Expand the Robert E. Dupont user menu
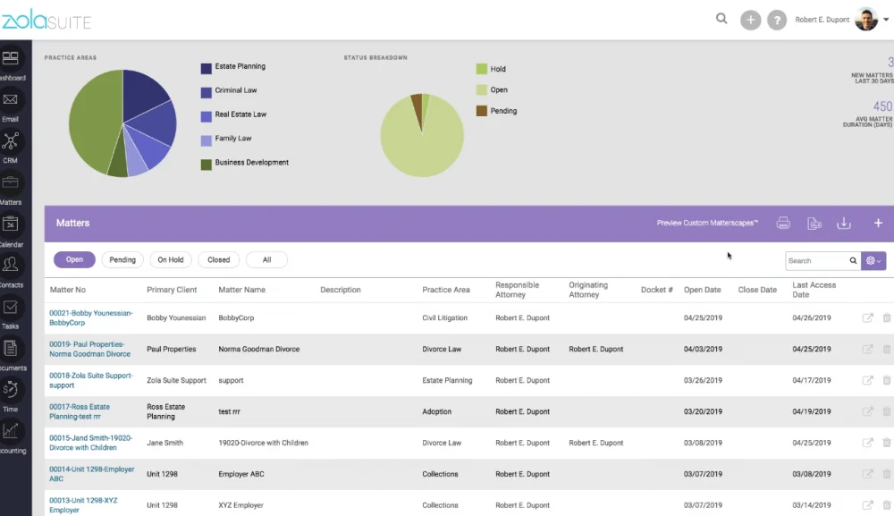894x516 pixels. click(886, 20)
